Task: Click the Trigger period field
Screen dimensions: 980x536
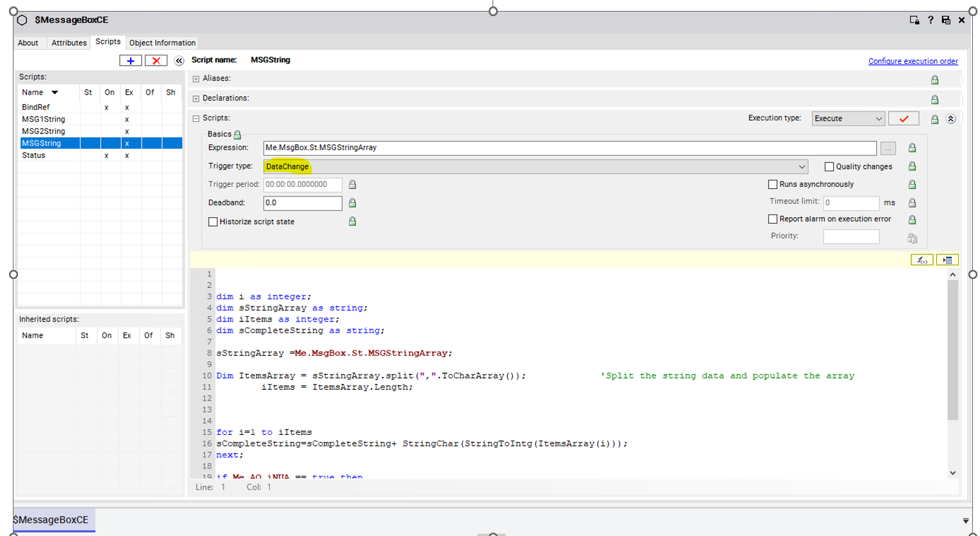Action: click(x=303, y=184)
